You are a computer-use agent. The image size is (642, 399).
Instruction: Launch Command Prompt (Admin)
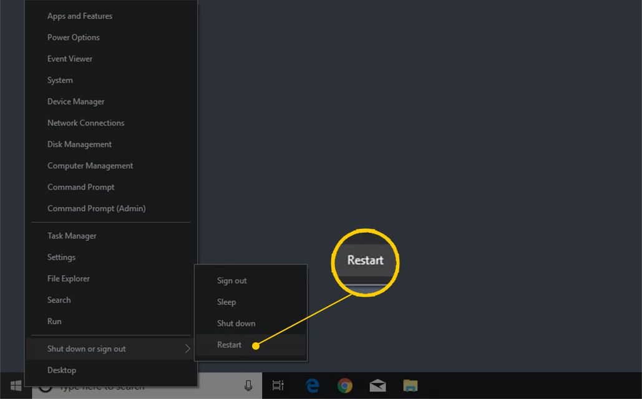(x=96, y=208)
